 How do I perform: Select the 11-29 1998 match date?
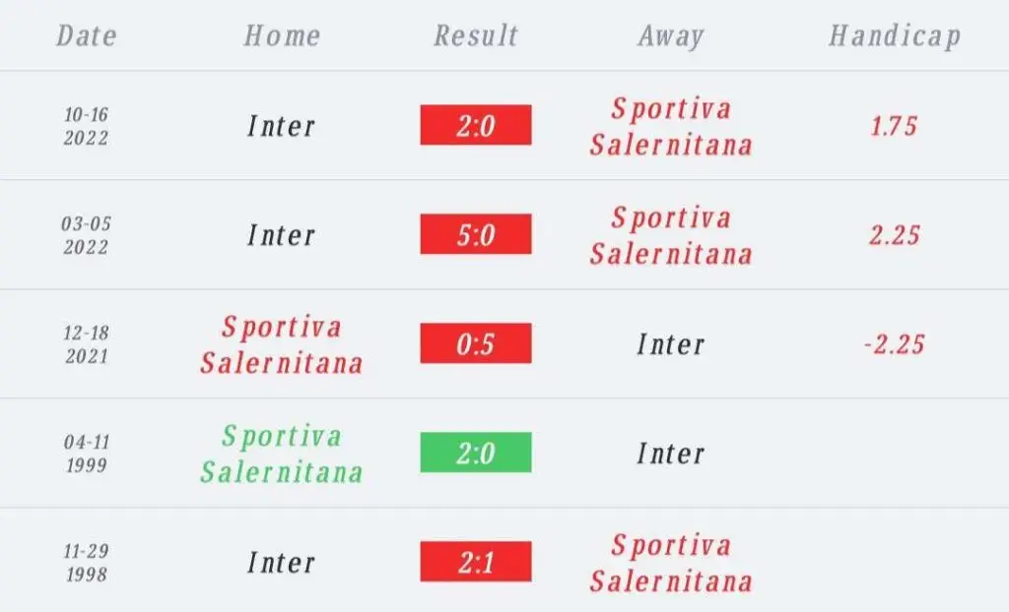point(87,563)
